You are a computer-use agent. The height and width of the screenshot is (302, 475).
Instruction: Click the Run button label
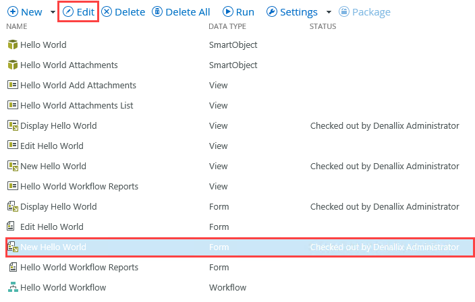click(245, 12)
